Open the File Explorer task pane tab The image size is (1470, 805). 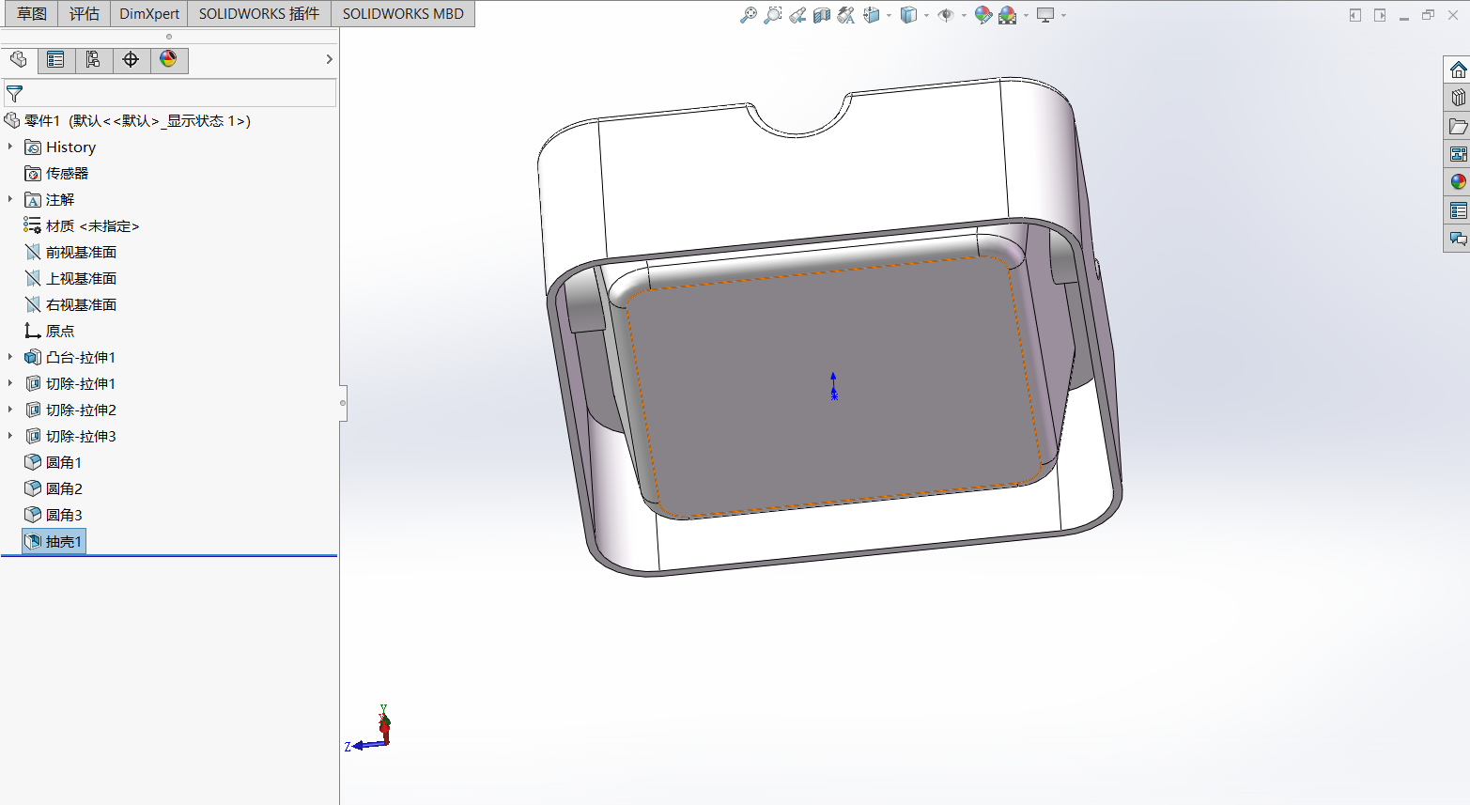pos(1458,126)
